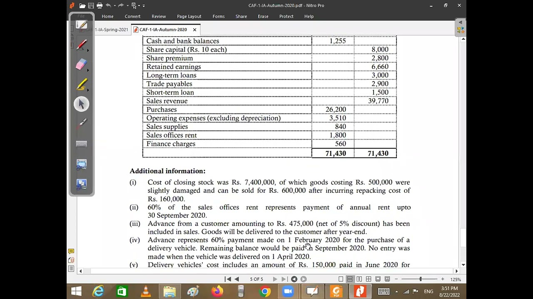
Task: Expand the highlighter options arrow
Action: pos(88,90)
